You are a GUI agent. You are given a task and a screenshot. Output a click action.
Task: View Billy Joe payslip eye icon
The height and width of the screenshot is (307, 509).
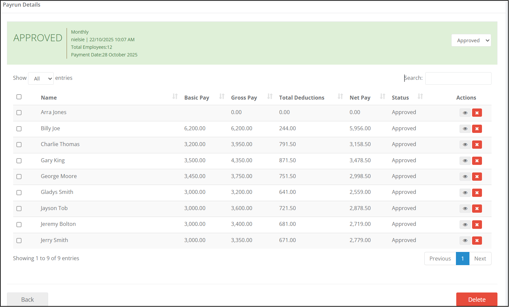click(465, 129)
